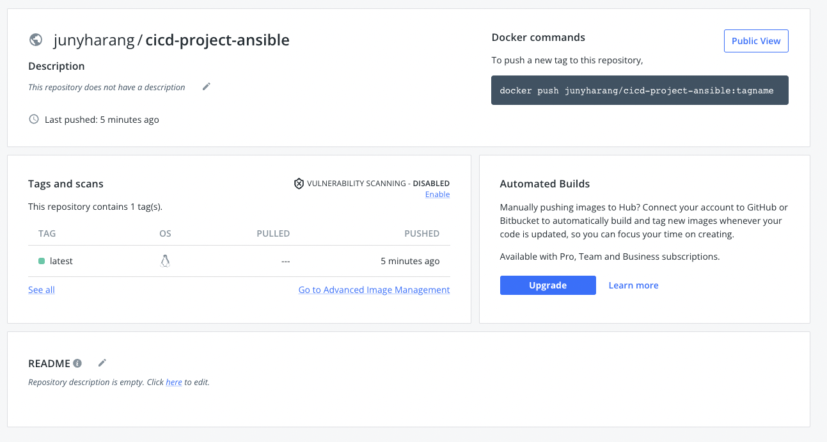Click the latest tag name
Image resolution: width=827 pixels, height=442 pixels.
point(61,261)
